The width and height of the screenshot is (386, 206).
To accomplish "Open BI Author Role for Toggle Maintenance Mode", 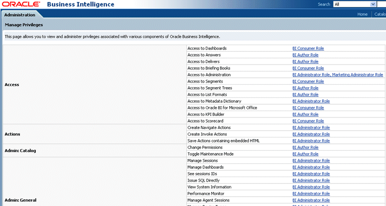I will coord(306,154).
